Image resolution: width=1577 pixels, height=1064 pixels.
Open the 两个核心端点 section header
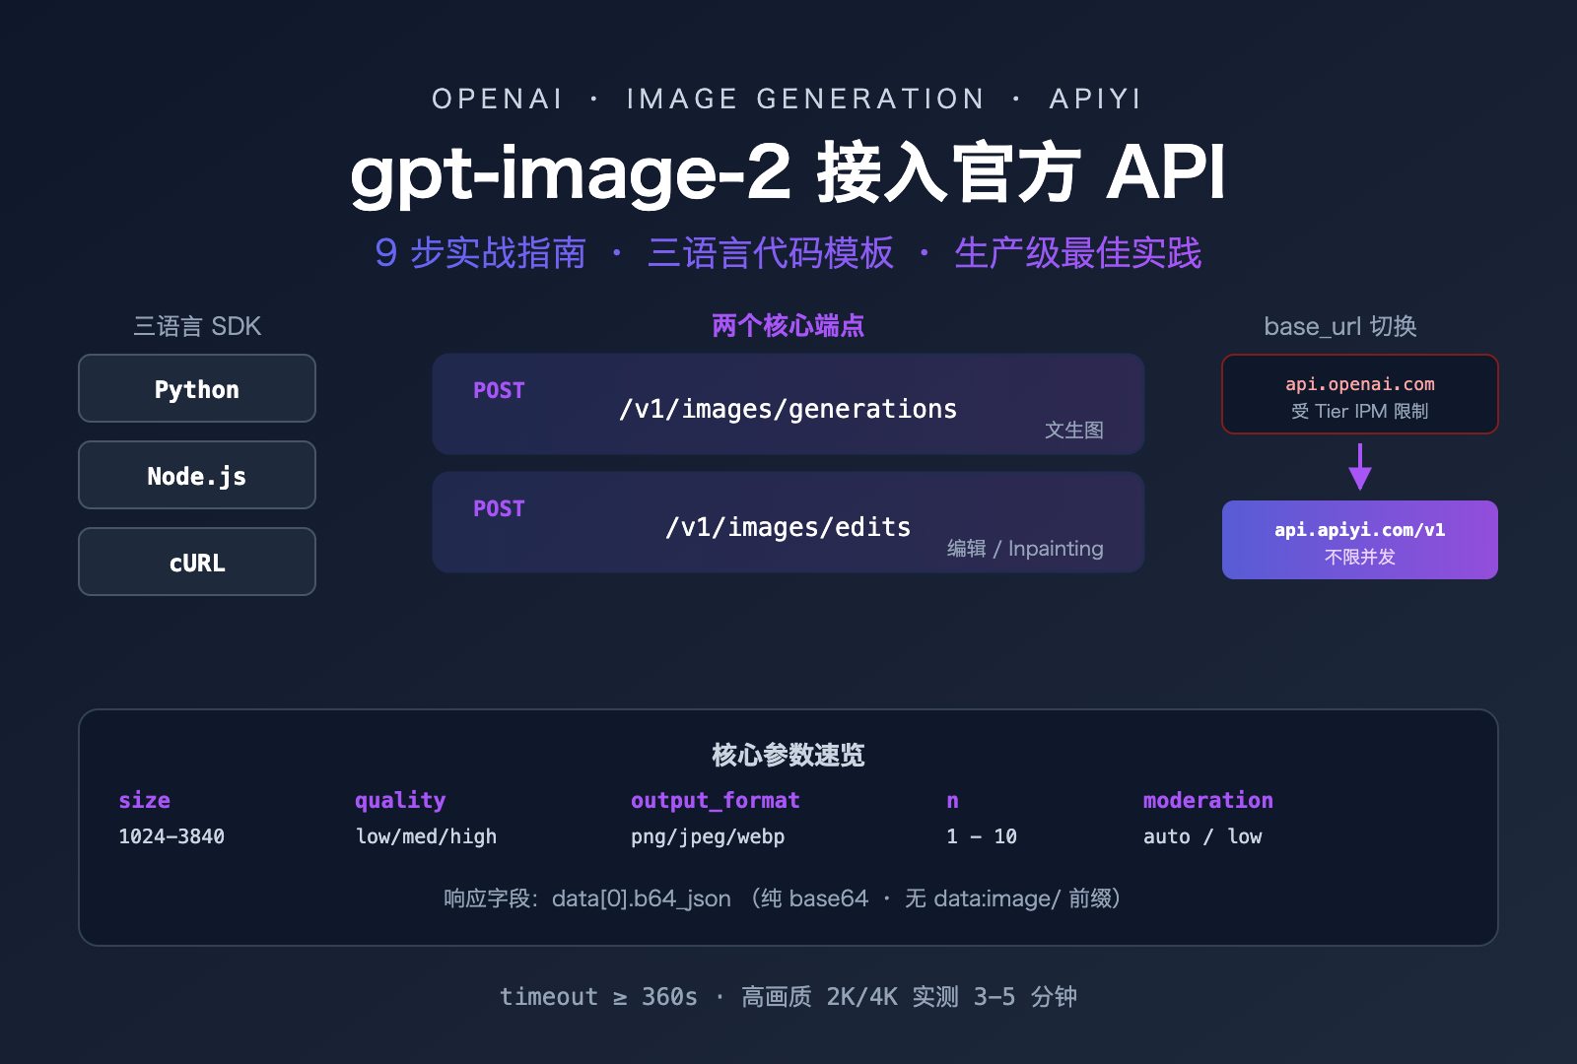click(788, 325)
